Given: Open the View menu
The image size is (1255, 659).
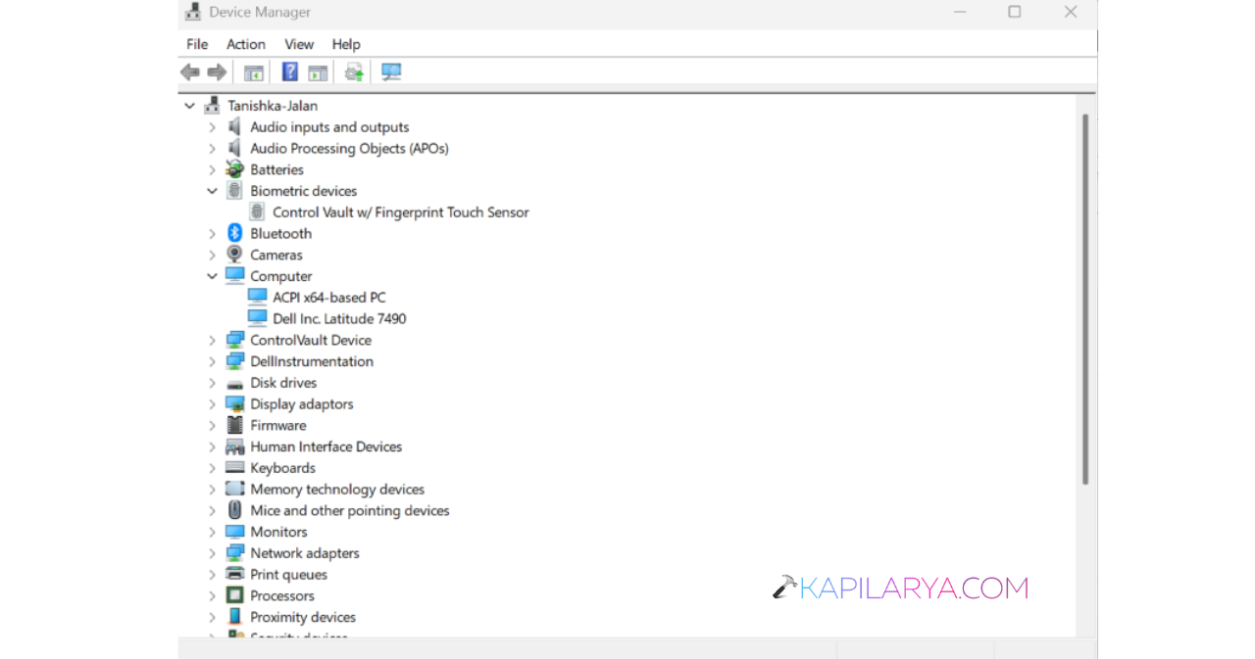Looking at the screenshot, I should tap(299, 44).
